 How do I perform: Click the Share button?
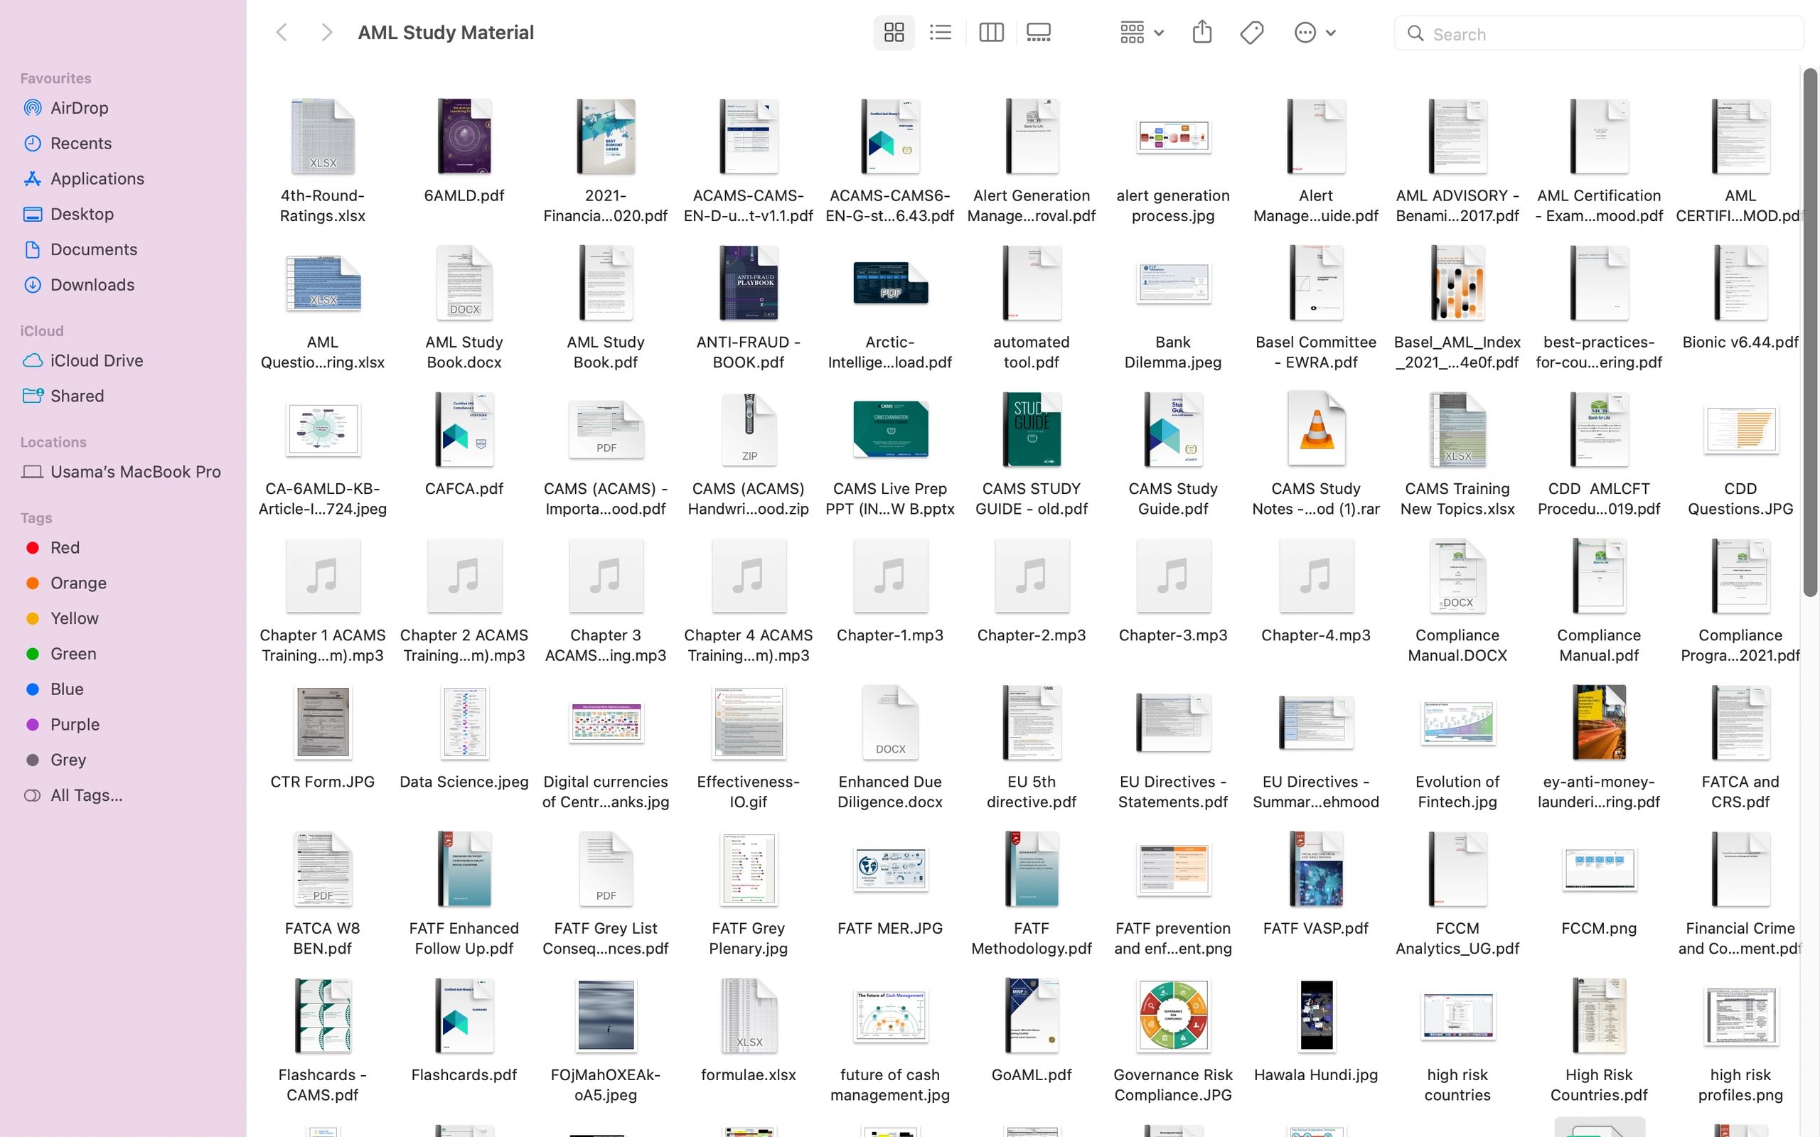coord(1201,33)
